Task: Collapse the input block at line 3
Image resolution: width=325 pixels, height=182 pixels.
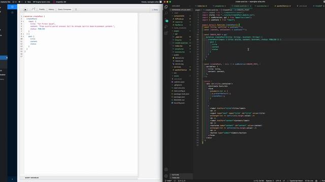Action: (x=23, y=21)
